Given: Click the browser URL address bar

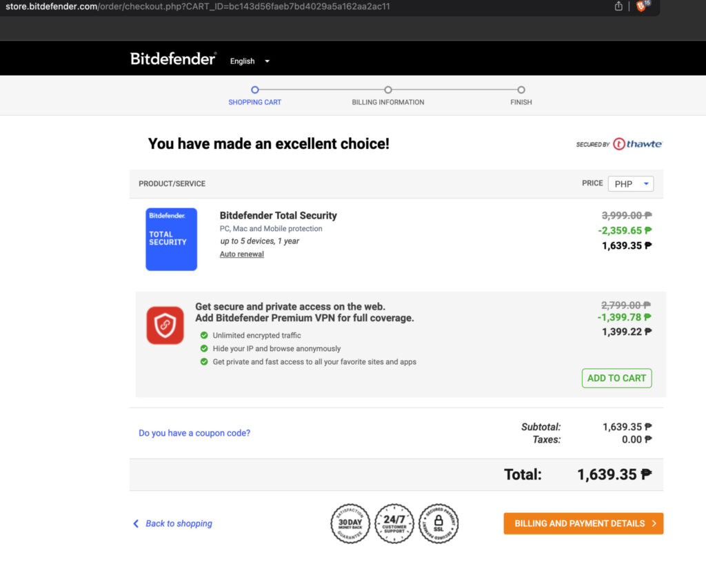Looking at the screenshot, I should [x=276, y=6].
